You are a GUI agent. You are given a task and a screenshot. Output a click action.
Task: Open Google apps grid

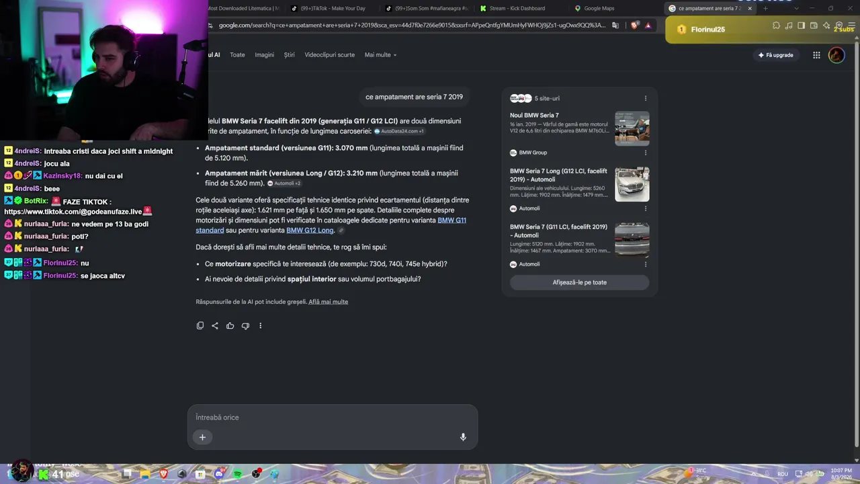pos(816,55)
